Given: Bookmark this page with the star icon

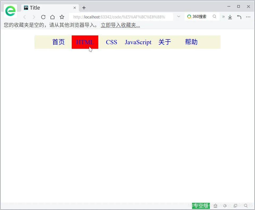Looking at the screenshot, I should [62, 17].
